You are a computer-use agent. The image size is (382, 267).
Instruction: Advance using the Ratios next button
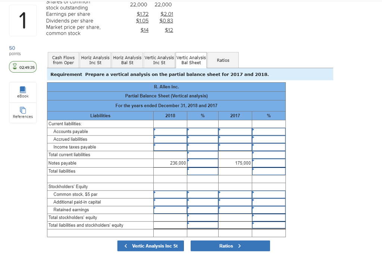click(x=230, y=246)
